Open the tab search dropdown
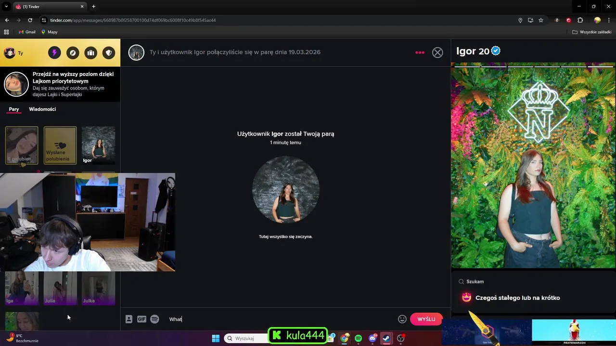 click(6, 7)
